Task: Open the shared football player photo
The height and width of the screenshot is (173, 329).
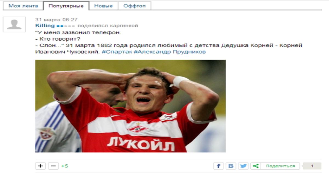Action: coord(130,106)
